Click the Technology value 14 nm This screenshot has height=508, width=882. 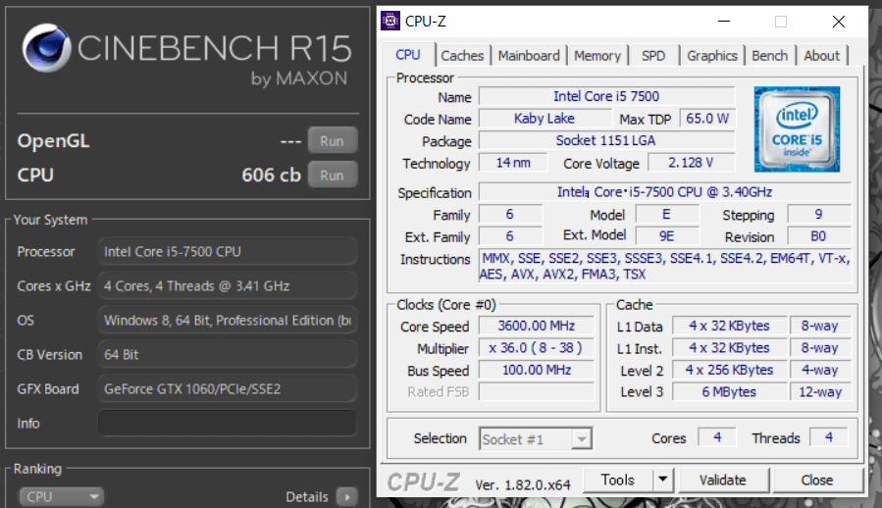[513, 163]
